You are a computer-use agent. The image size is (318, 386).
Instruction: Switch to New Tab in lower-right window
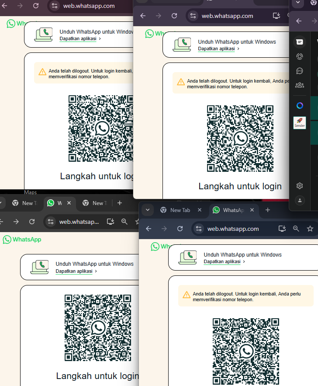coord(180,210)
